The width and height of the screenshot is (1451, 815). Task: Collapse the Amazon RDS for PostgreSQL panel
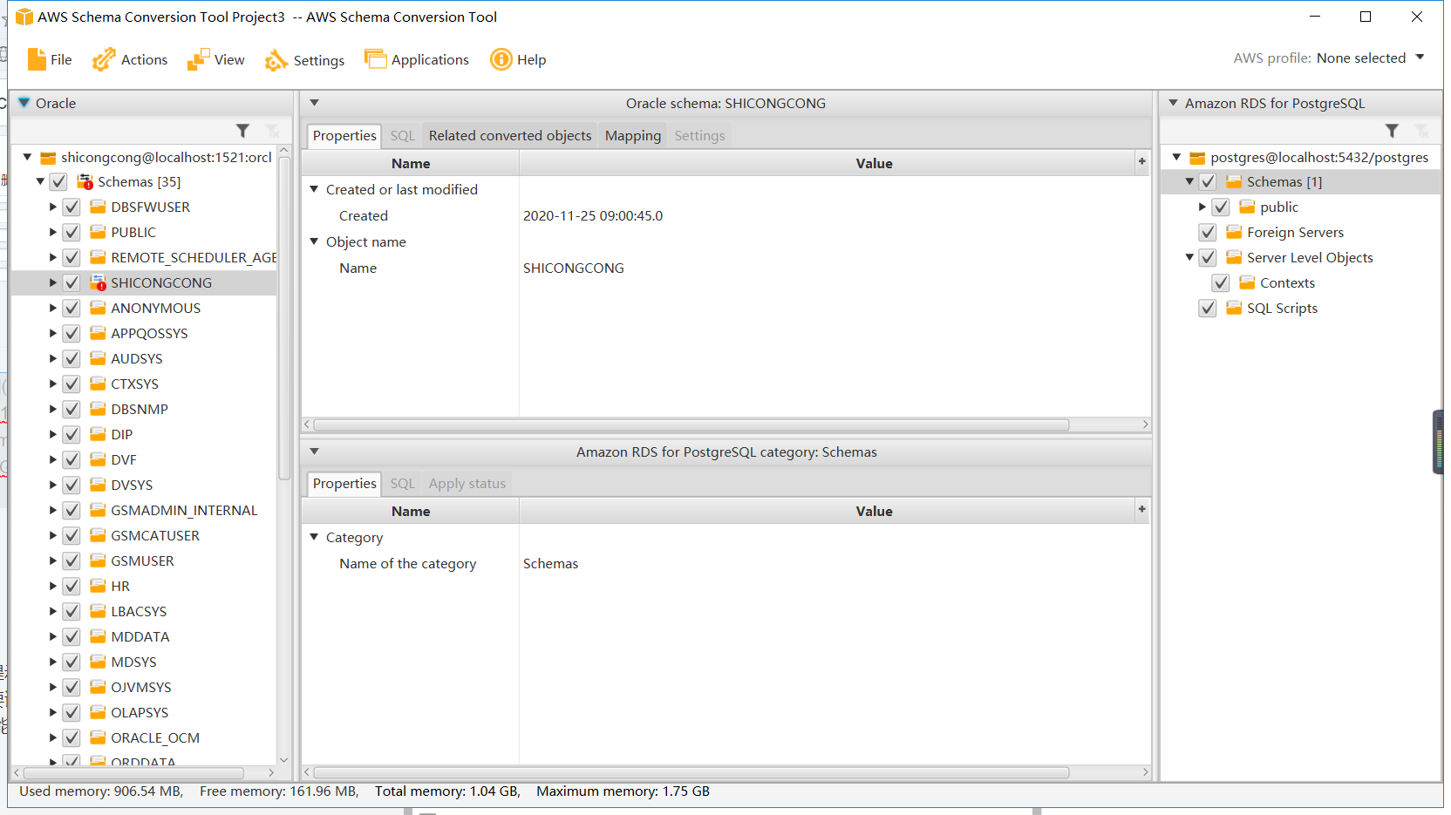pos(1173,103)
